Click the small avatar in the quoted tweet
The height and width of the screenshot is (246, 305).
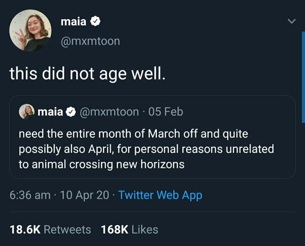click(x=27, y=112)
